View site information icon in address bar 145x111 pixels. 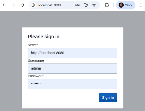[x=33, y=5]
